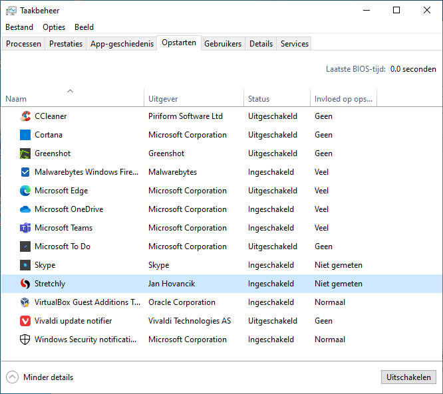Open the Opties menu

54,27
